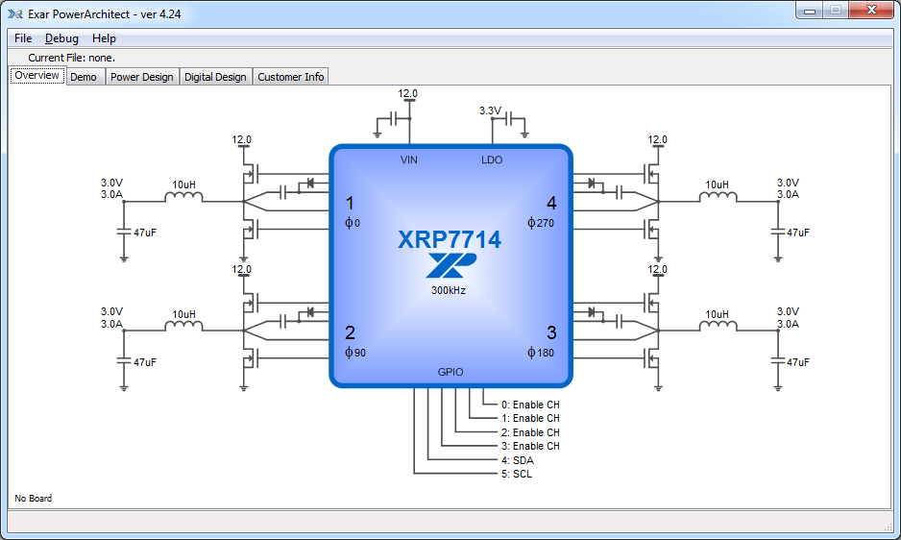Click channel 2 high-side MOSFET symbol
The width and height of the screenshot is (901, 540).
coord(250,303)
